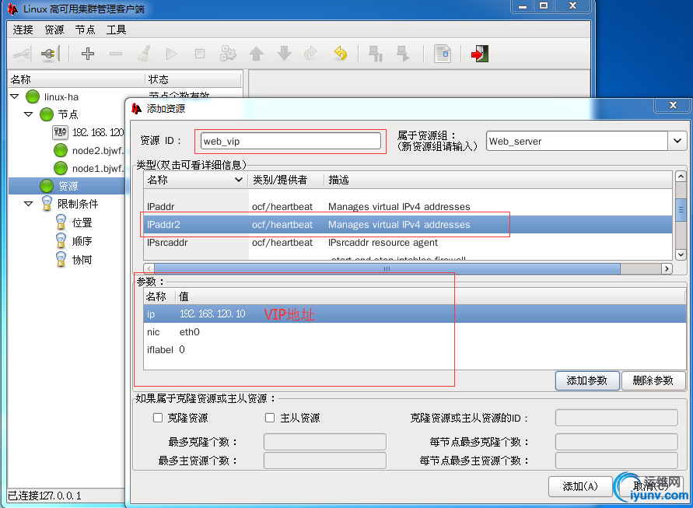Click the 最多主资源个数 input field
Viewport: 693px width, 508px height.
(x=325, y=461)
